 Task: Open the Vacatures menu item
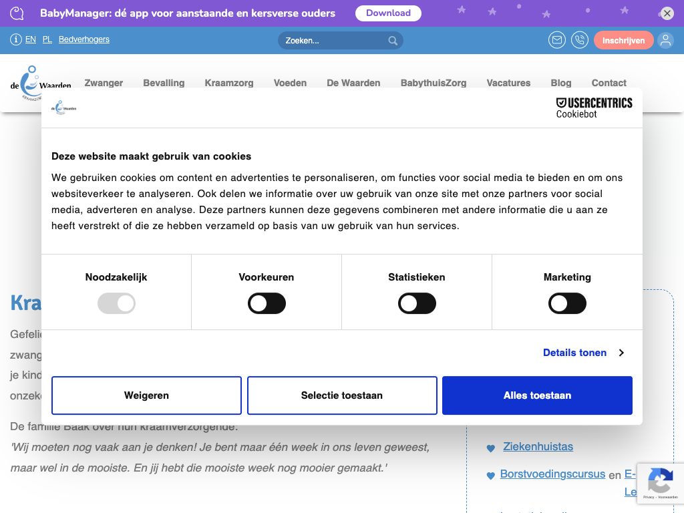[508, 83]
